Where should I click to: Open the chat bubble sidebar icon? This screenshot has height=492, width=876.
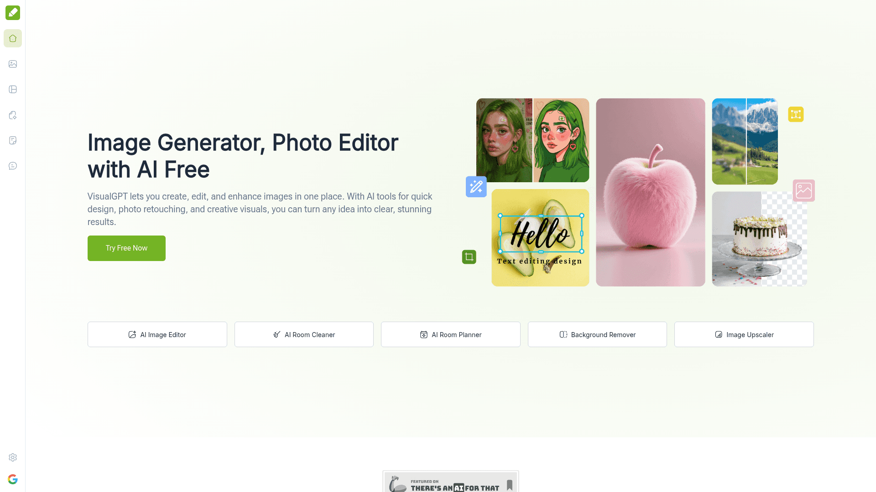click(x=13, y=166)
